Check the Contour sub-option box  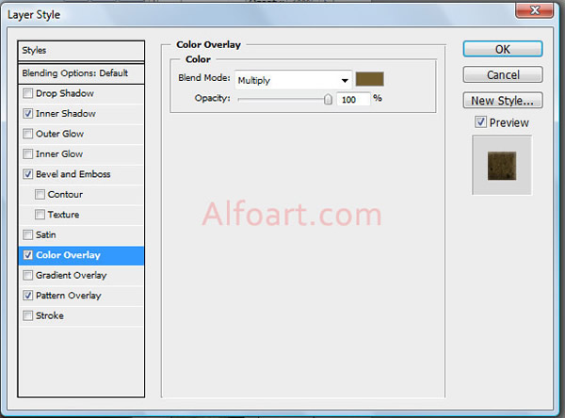click(x=40, y=195)
